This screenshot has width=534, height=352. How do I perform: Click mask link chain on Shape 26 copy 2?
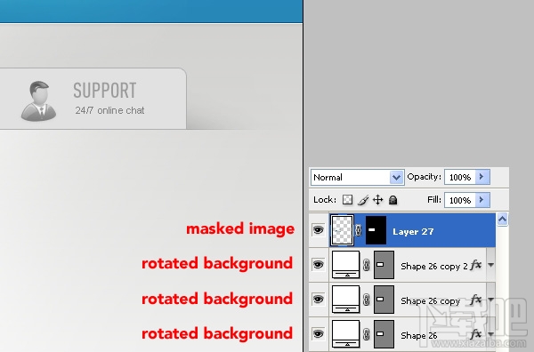367,265
